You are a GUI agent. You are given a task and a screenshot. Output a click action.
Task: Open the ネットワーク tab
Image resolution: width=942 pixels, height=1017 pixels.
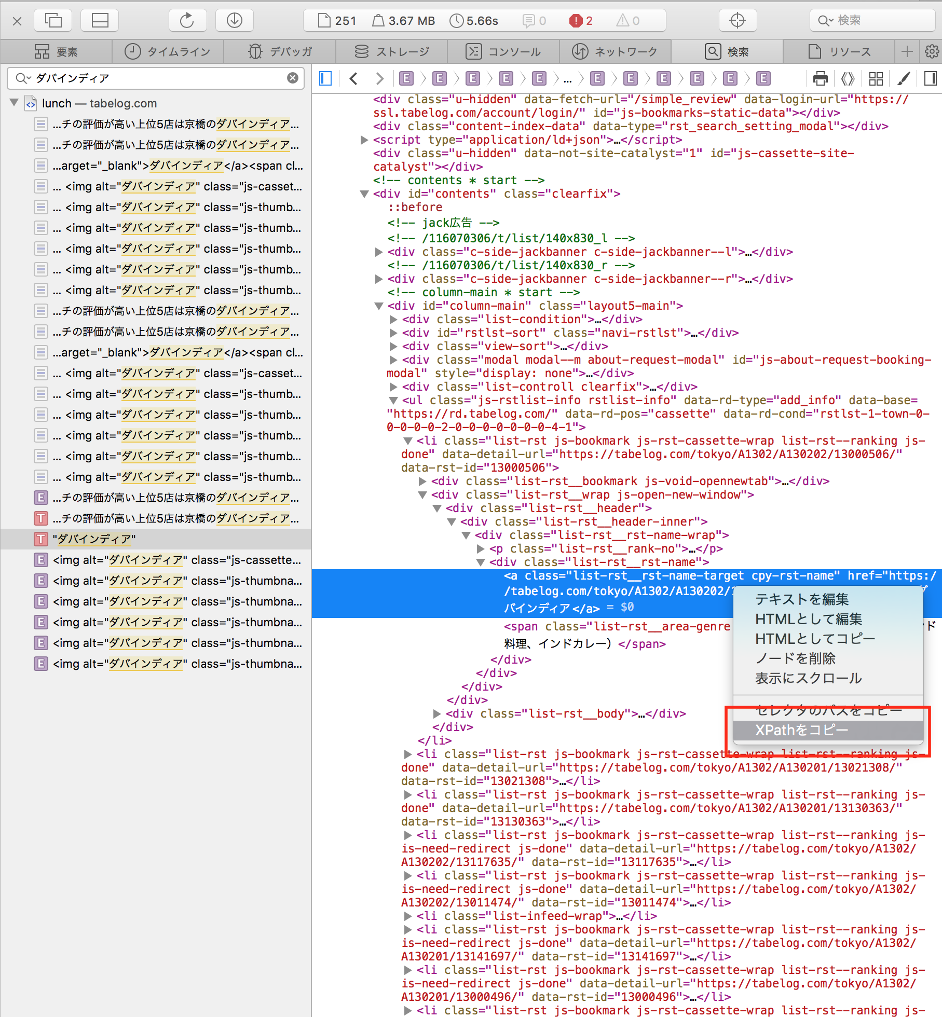[616, 51]
